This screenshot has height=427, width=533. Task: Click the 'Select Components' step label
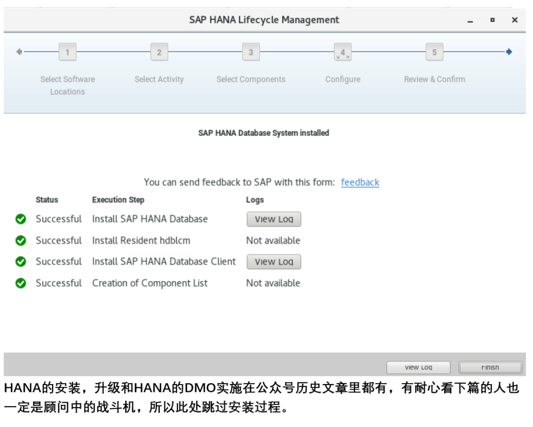coord(251,79)
